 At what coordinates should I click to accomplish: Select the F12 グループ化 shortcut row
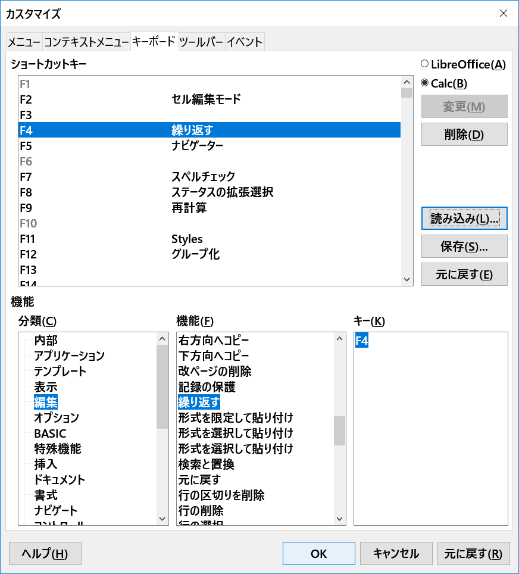pyautogui.click(x=208, y=254)
